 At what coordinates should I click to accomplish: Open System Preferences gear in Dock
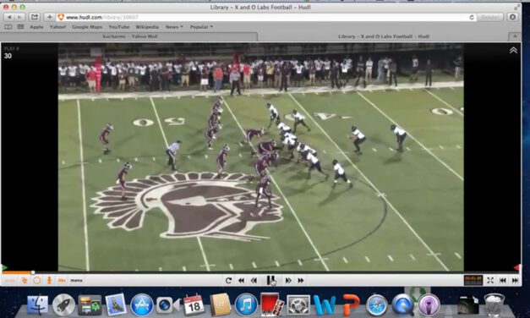(x=298, y=305)
